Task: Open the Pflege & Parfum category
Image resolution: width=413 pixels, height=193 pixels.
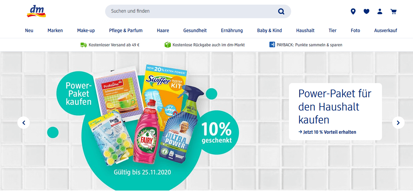Action: point(126,30)
